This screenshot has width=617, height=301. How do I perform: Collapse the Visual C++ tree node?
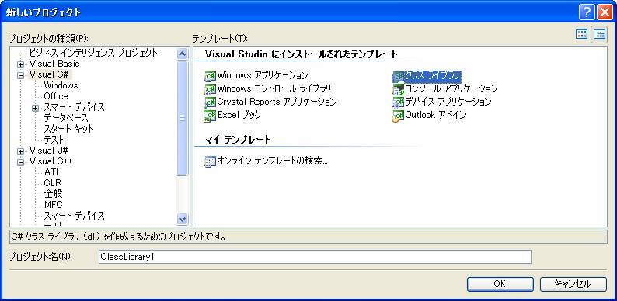(21, 162)
